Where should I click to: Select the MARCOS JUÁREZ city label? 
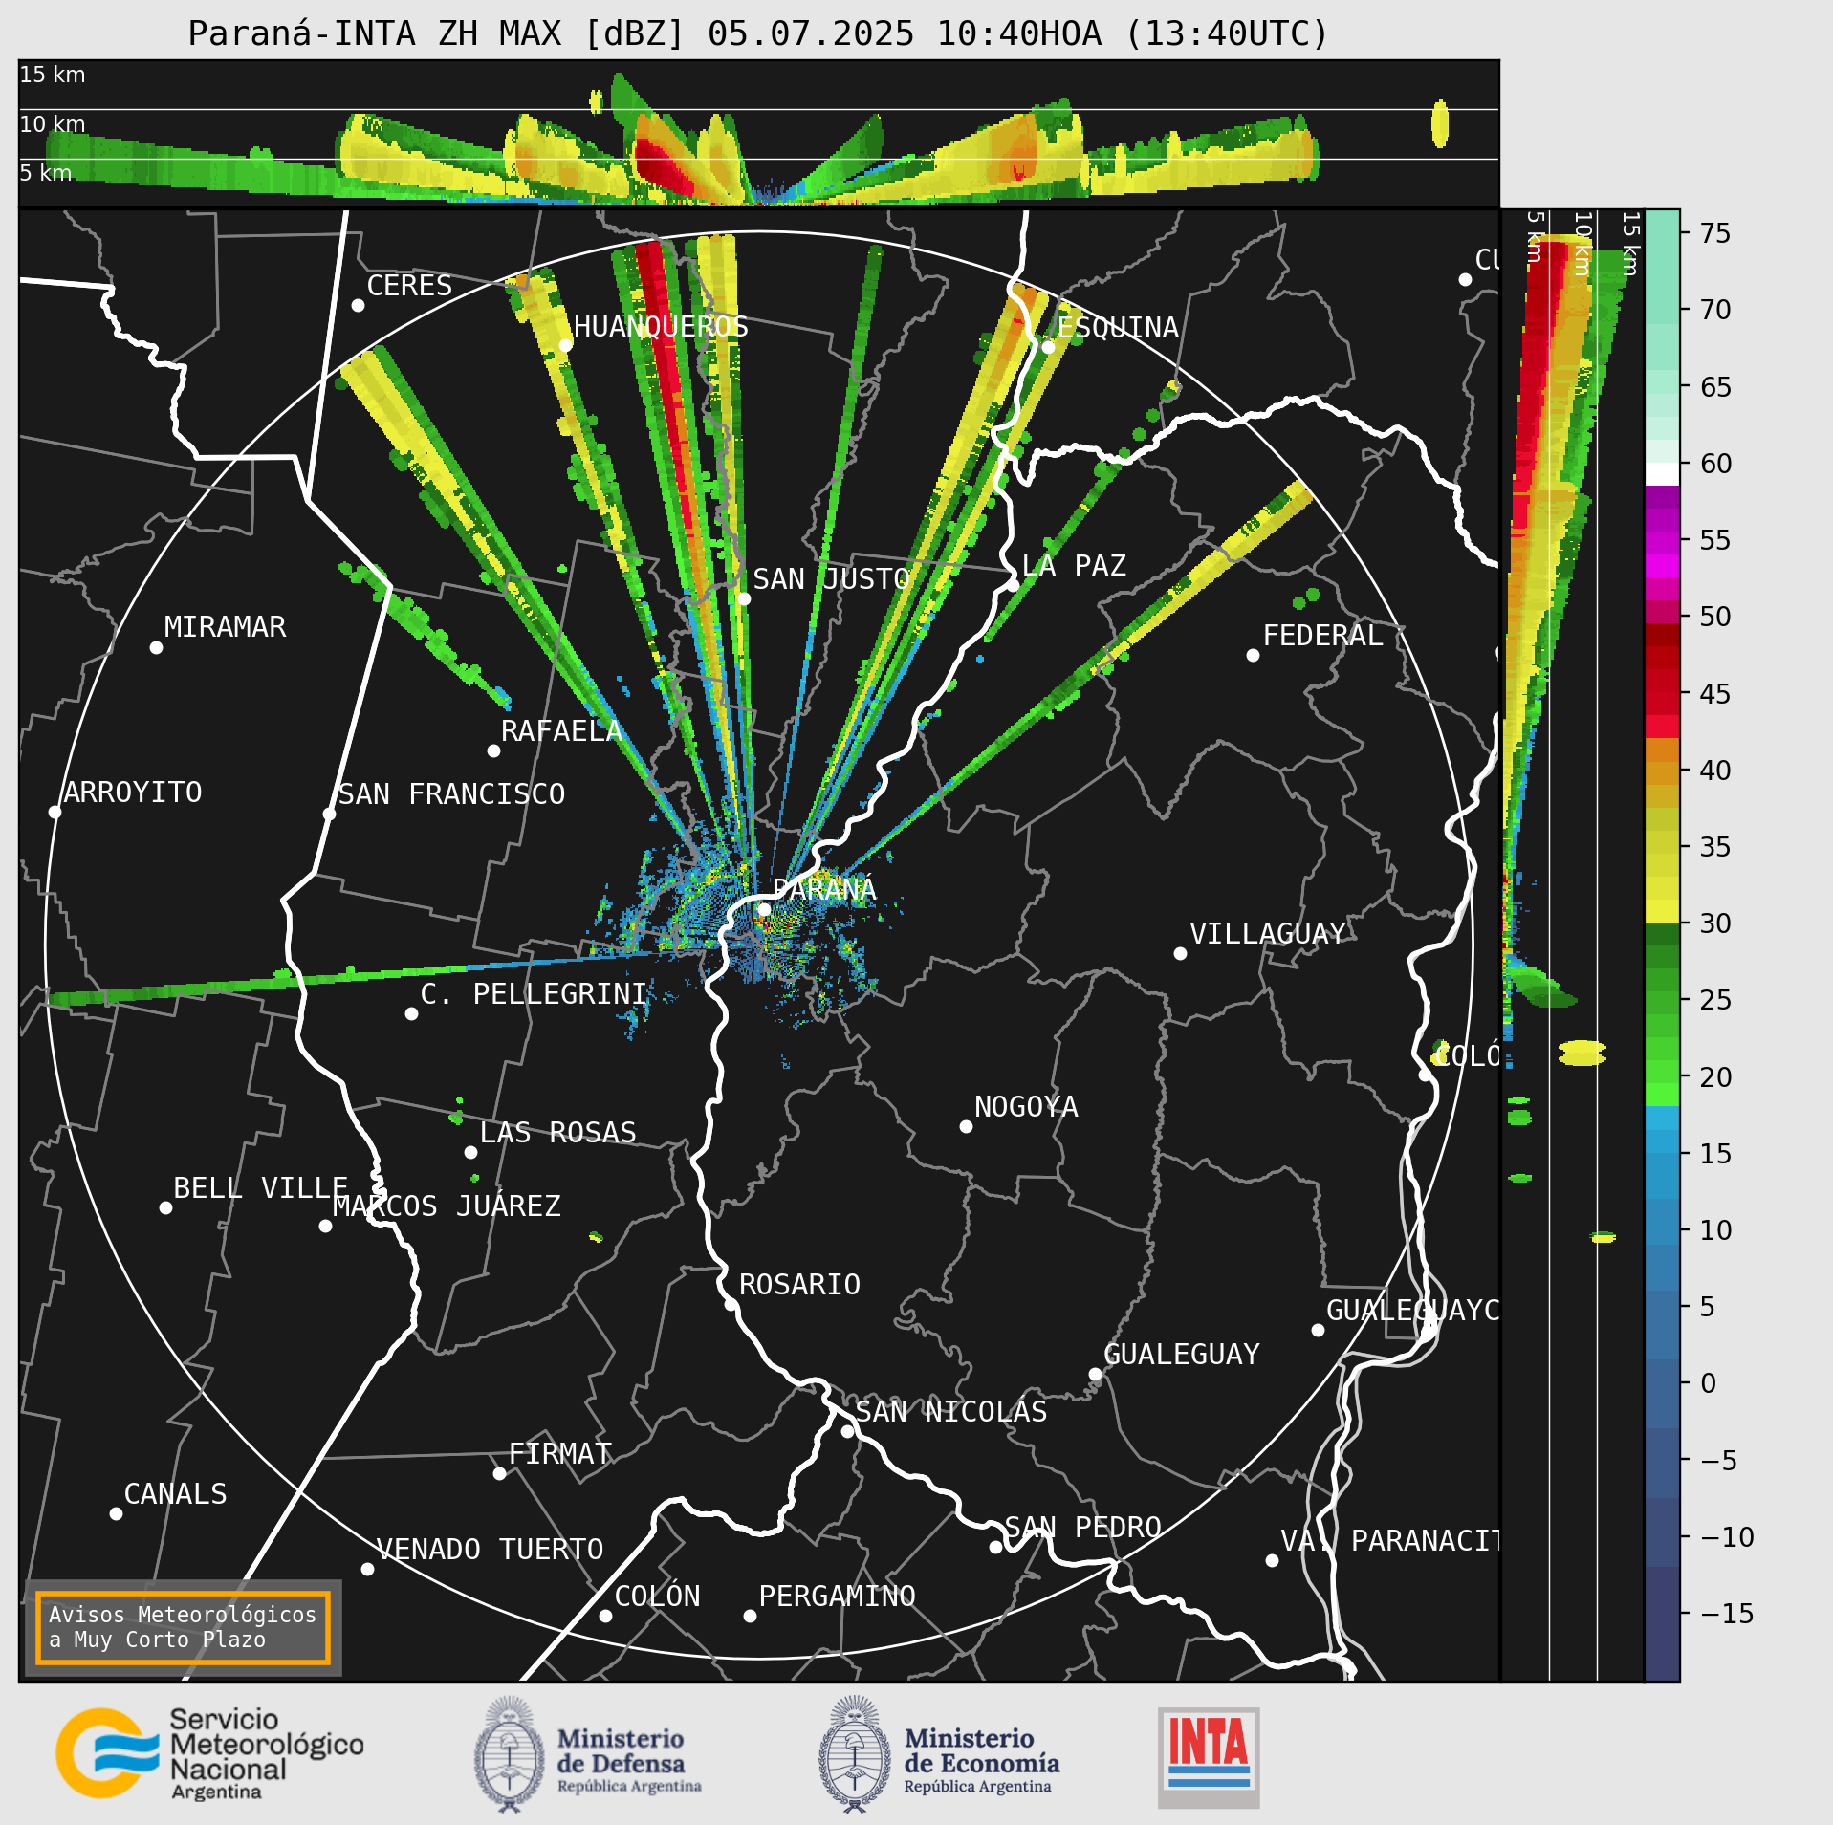(447, 1206)
